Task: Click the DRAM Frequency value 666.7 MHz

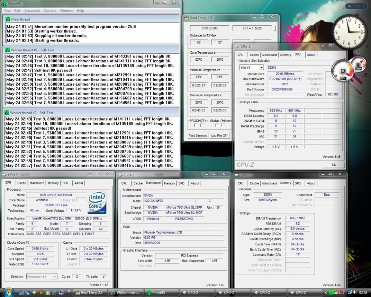Action: pos(297,218)
